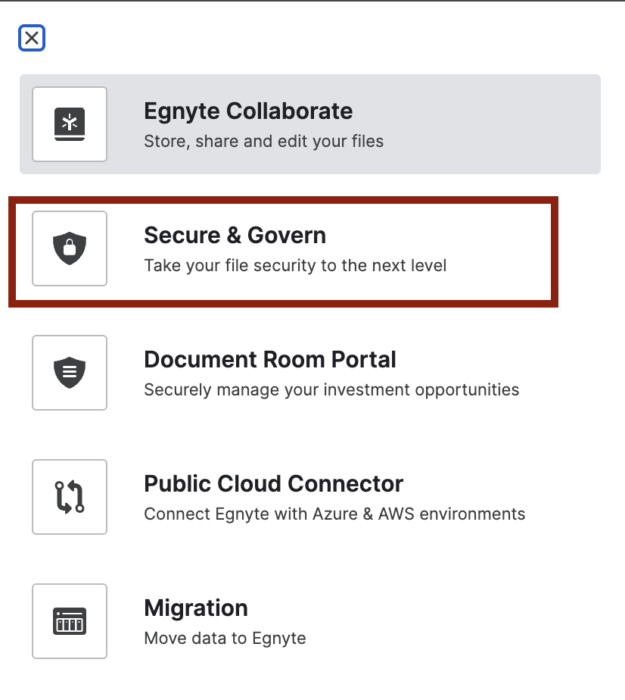Click 'Connect Egnyte with Azure & AWS environments'
625x700 pixels.
334,514
